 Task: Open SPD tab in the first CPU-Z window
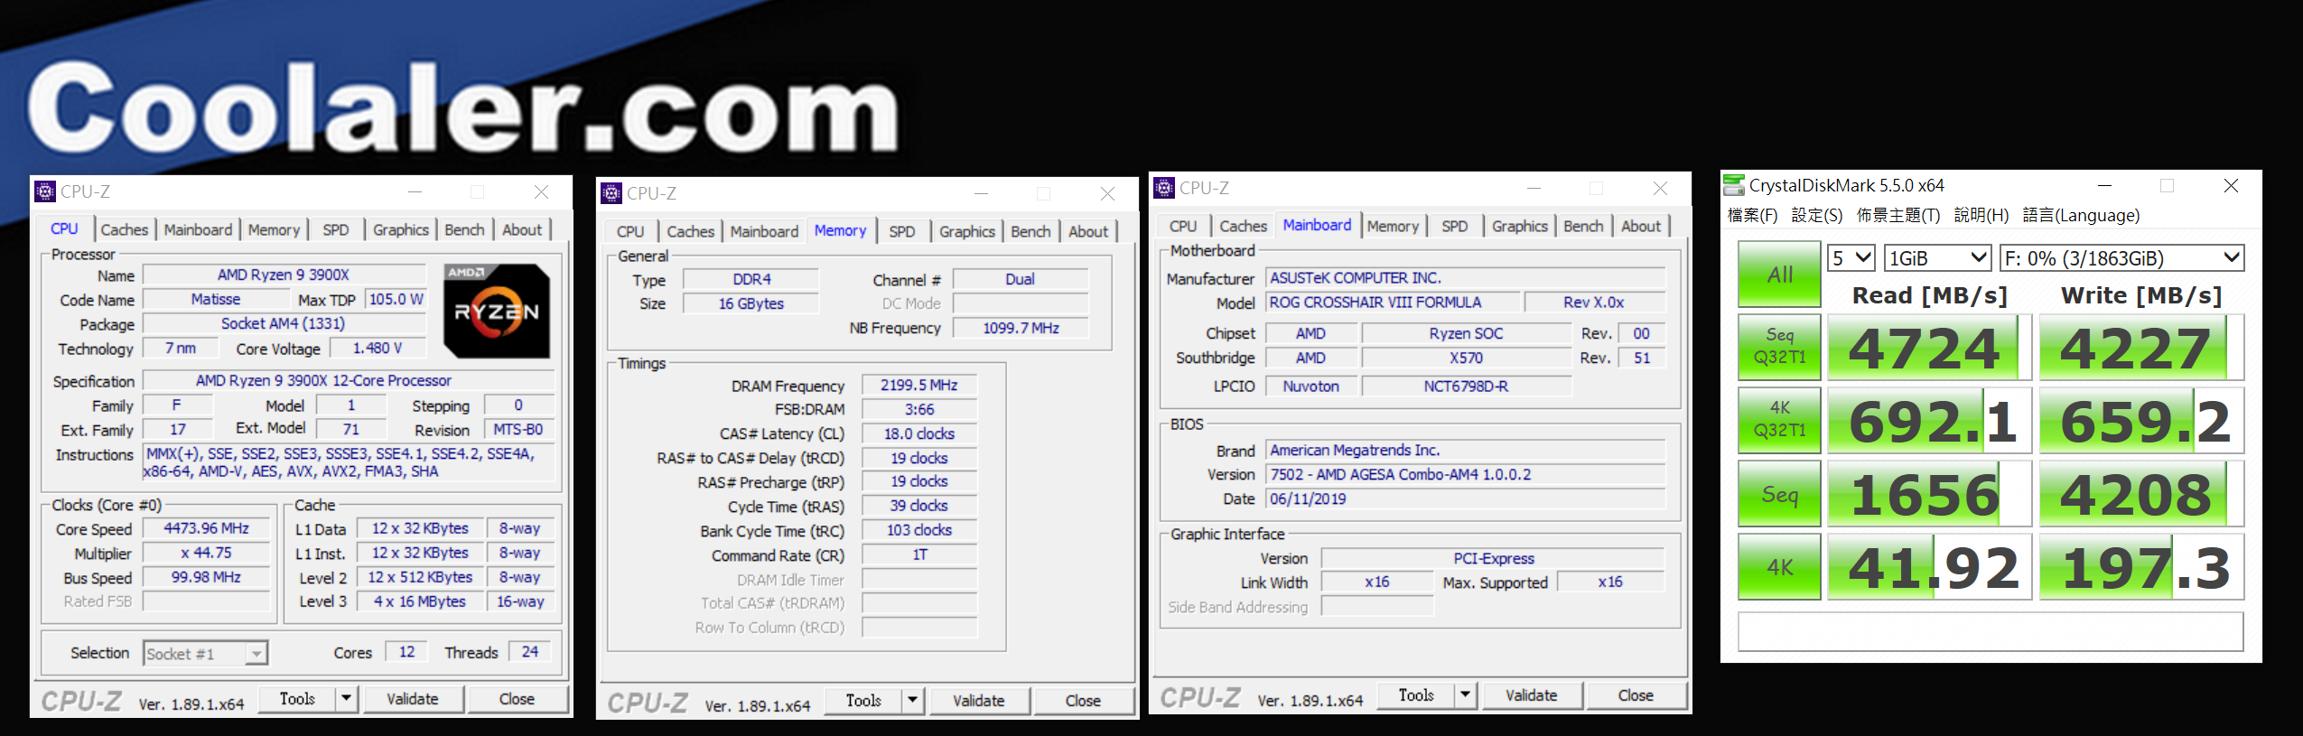coord(336,229)
